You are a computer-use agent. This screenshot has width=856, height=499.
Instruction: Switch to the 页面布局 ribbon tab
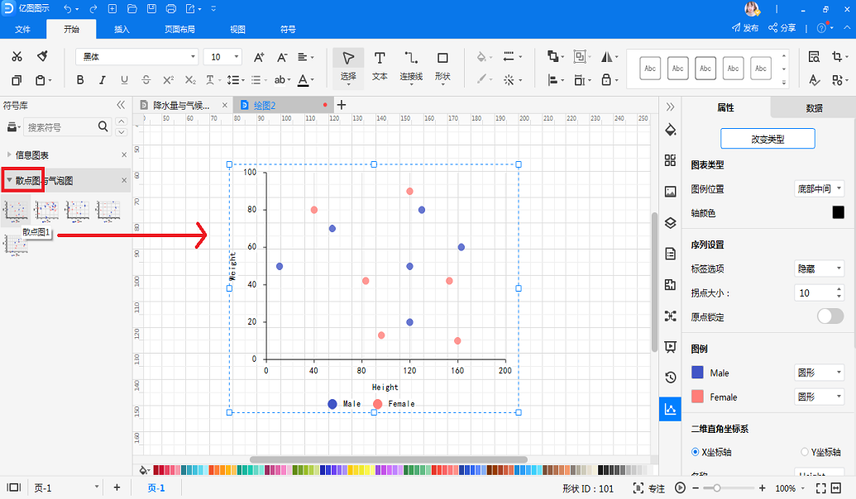point(179,29)
